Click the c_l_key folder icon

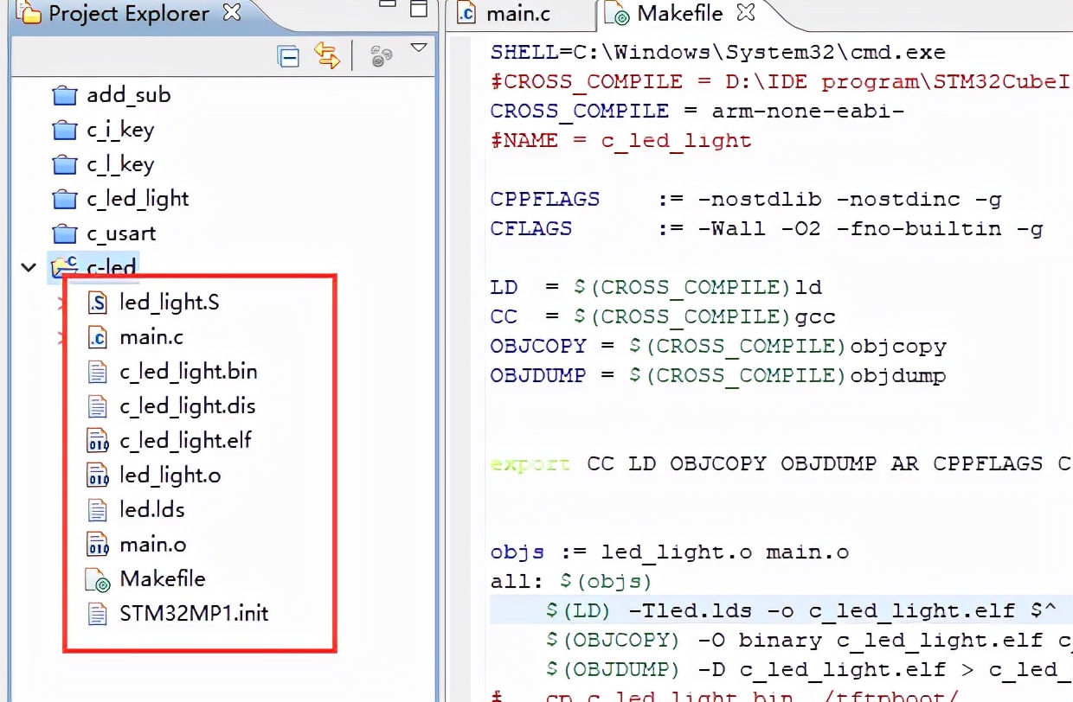point(65,164)
